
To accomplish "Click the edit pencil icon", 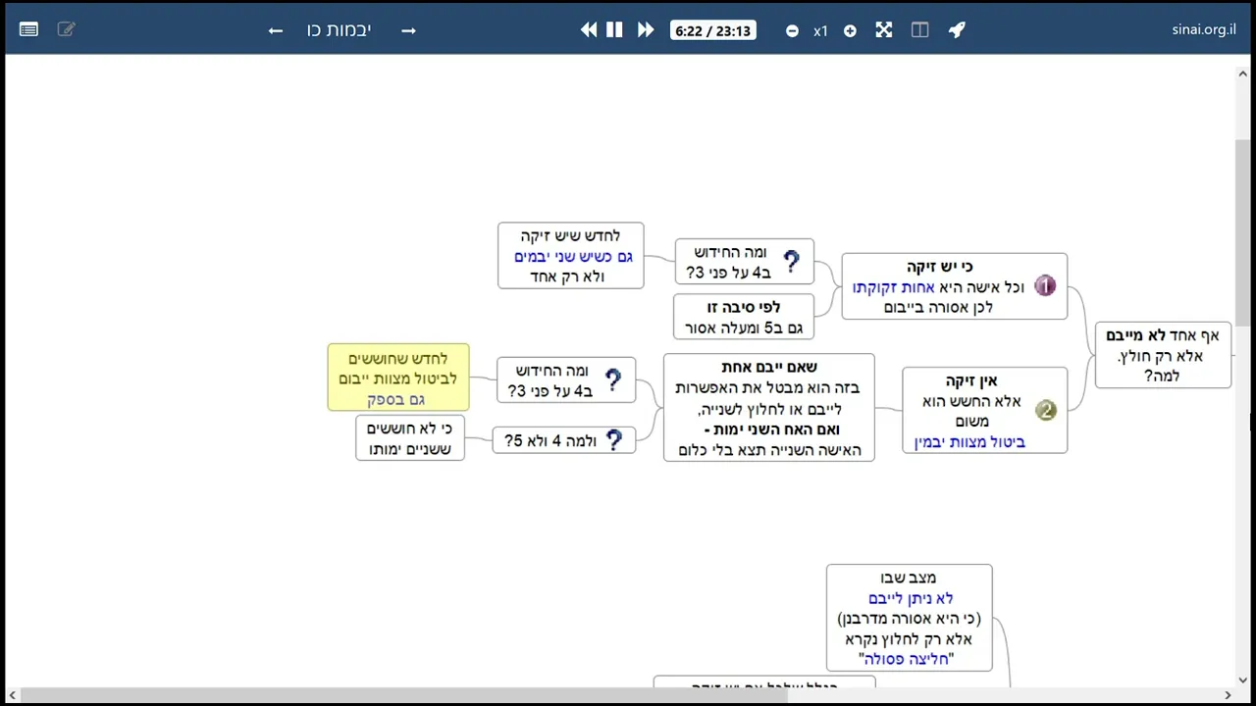I will [x=66, y=30].
